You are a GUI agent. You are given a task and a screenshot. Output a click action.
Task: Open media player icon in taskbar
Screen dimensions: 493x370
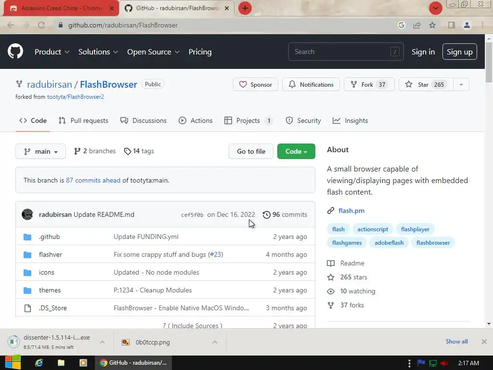click(x=83, y=363)
